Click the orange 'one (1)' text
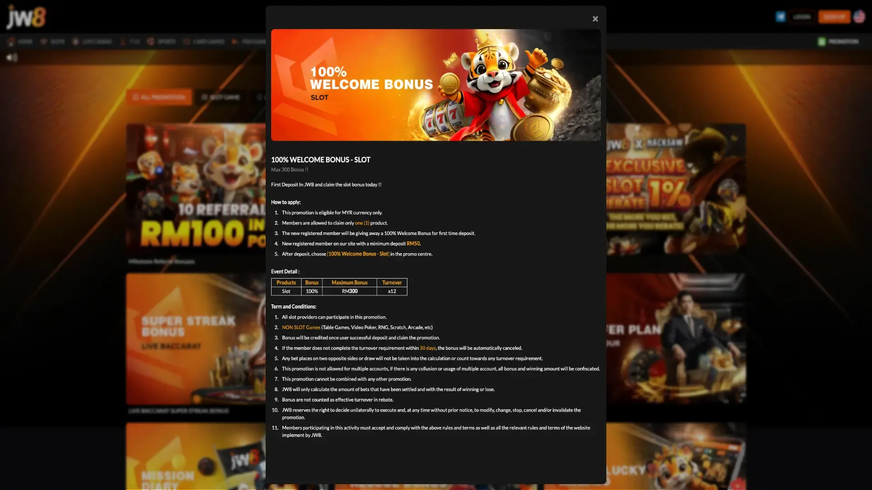Image resolution: width=872 pixels, height=490 pixels. coord(362,223)
